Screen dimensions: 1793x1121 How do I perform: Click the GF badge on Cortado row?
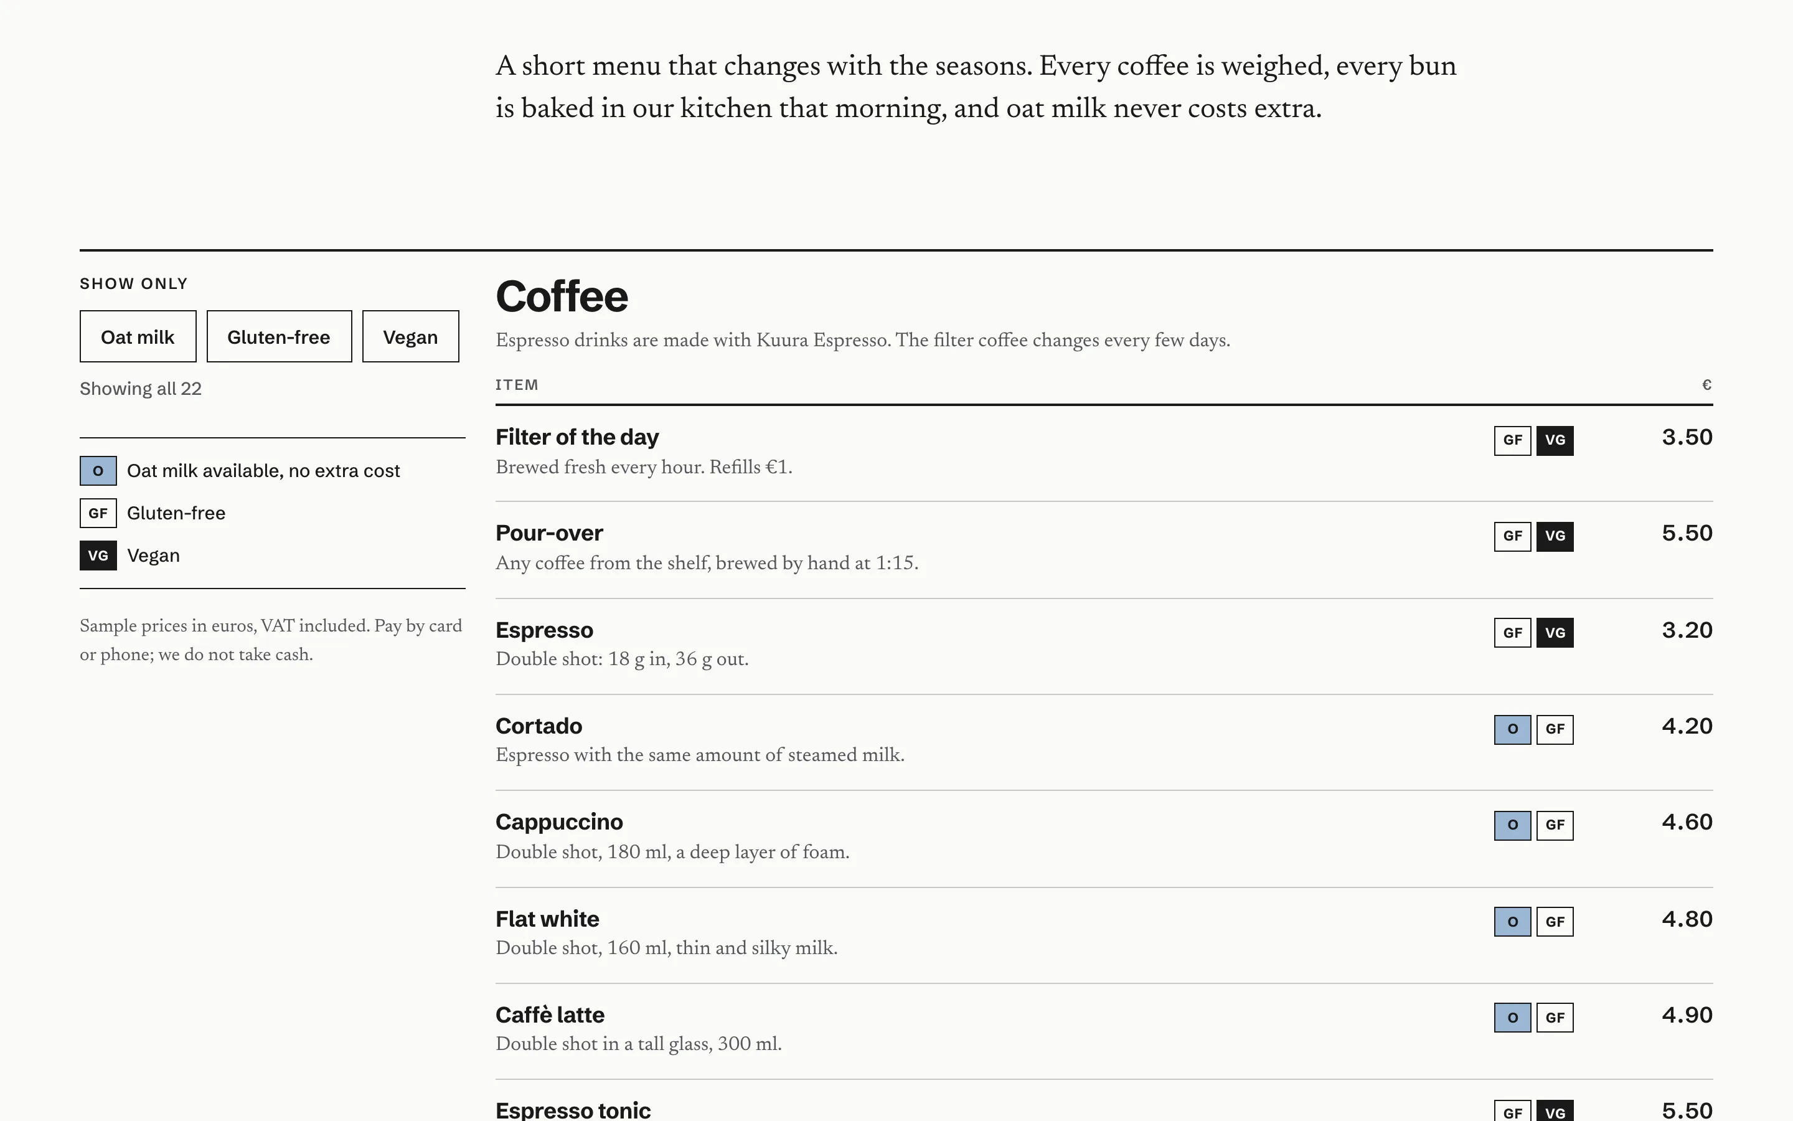click(1555, 729)
